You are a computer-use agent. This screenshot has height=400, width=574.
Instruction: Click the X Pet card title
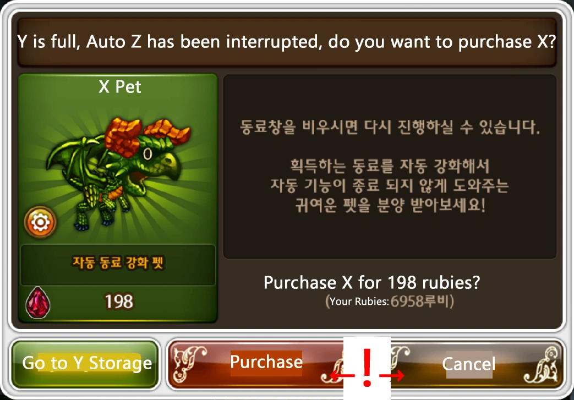click(x=120, y=87)
